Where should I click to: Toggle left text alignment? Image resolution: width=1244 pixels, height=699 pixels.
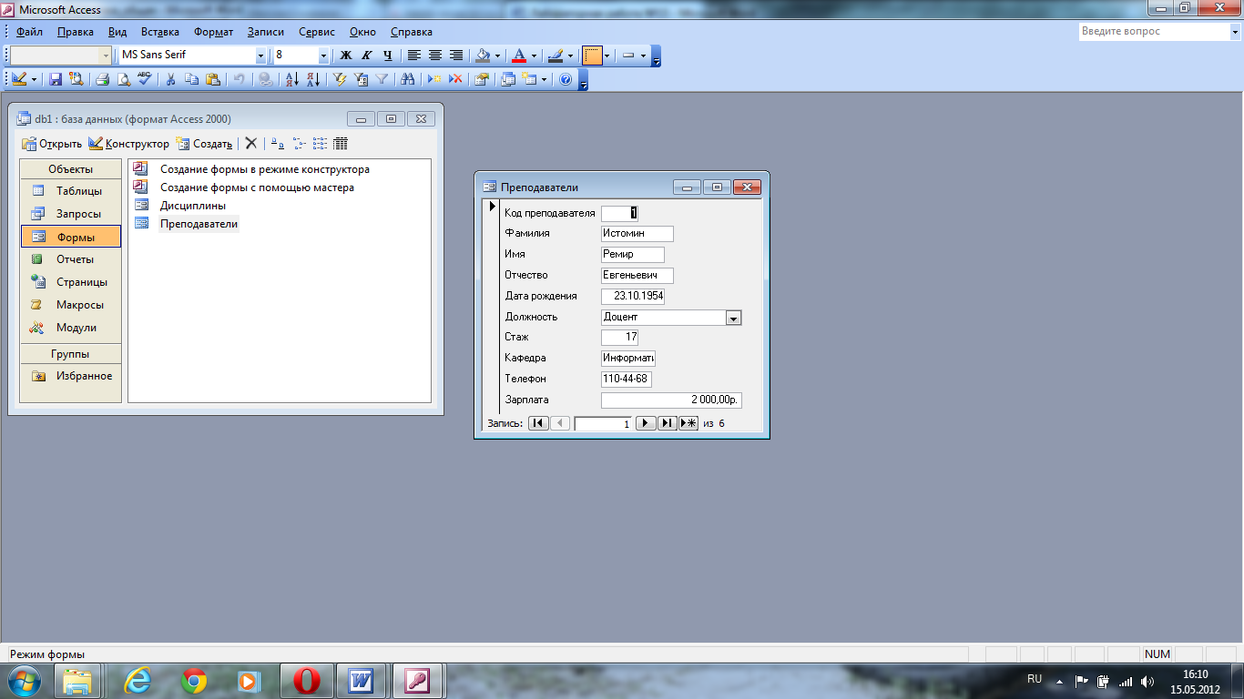click(414, 56)
